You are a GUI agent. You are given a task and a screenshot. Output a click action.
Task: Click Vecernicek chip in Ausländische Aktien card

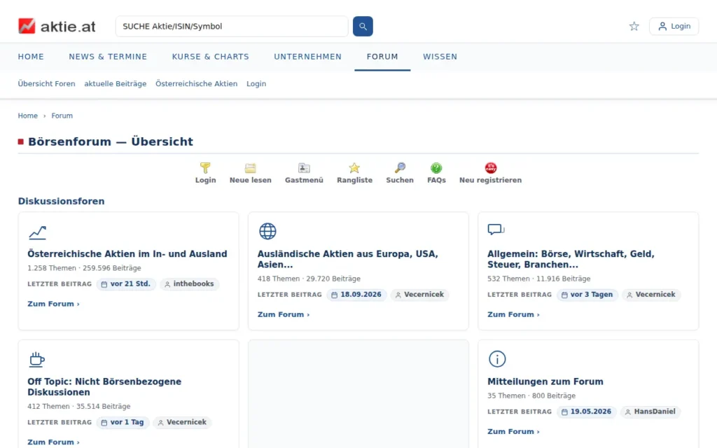[x=420, y=295]
